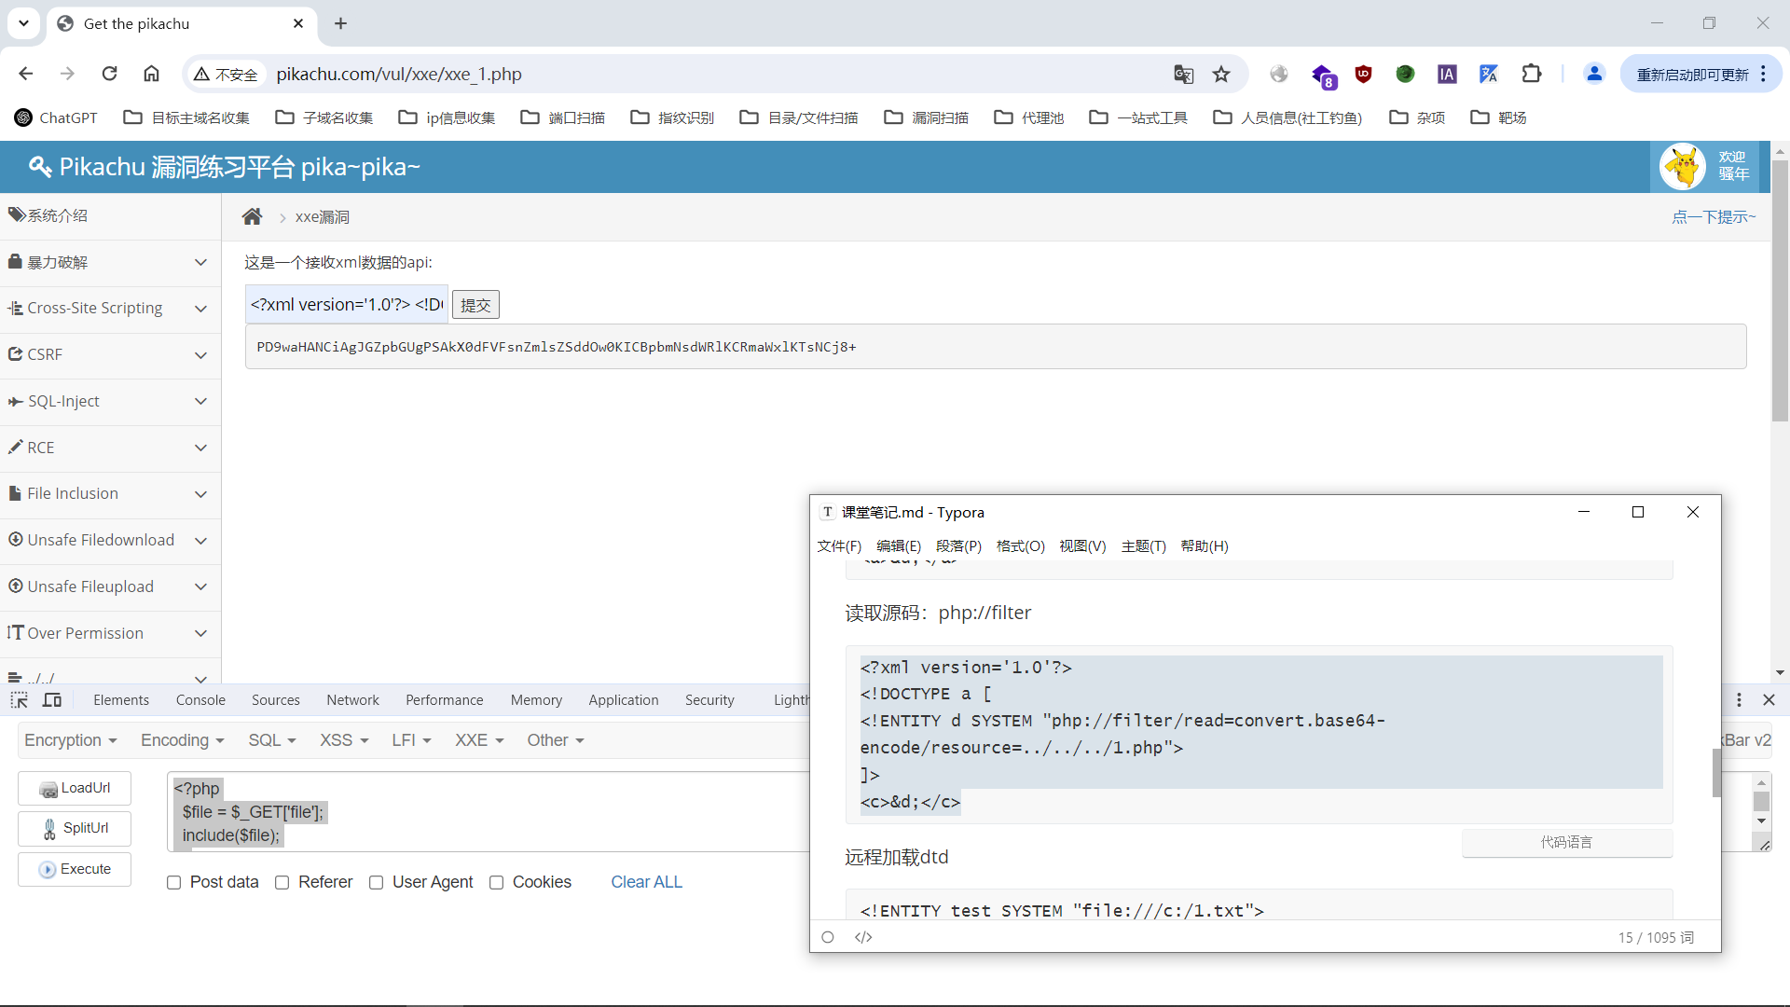Screen dimensions: 1790x1007
Task: Open the 格式(O) menu in Typora
Action: pos(1020,546)
